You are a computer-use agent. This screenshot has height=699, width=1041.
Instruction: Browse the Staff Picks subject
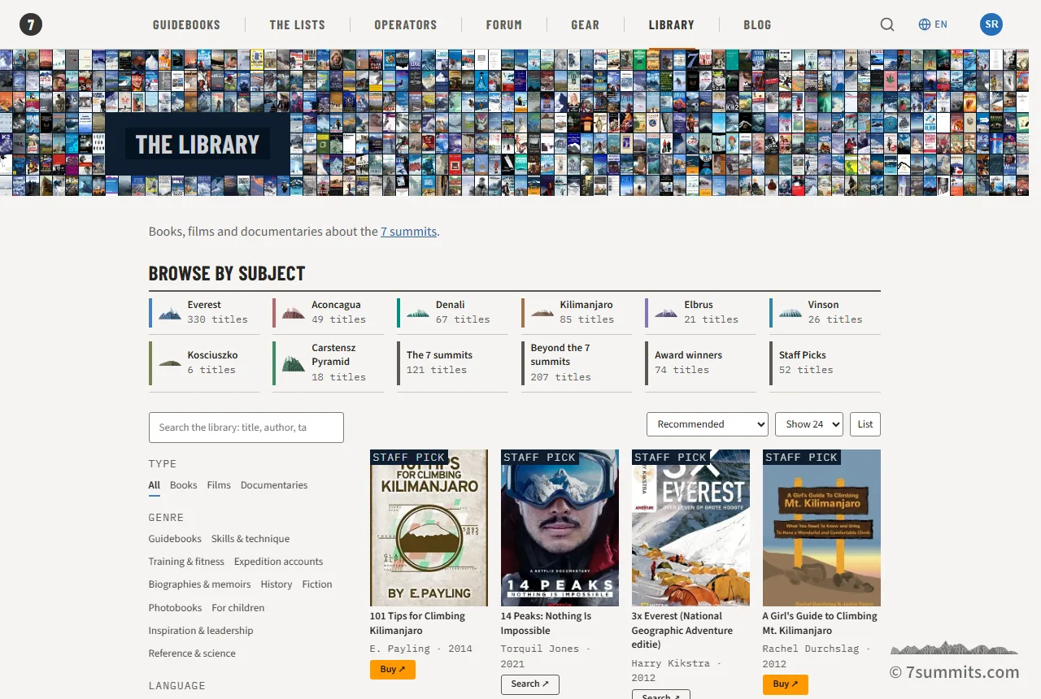click(x=825, y=363)
